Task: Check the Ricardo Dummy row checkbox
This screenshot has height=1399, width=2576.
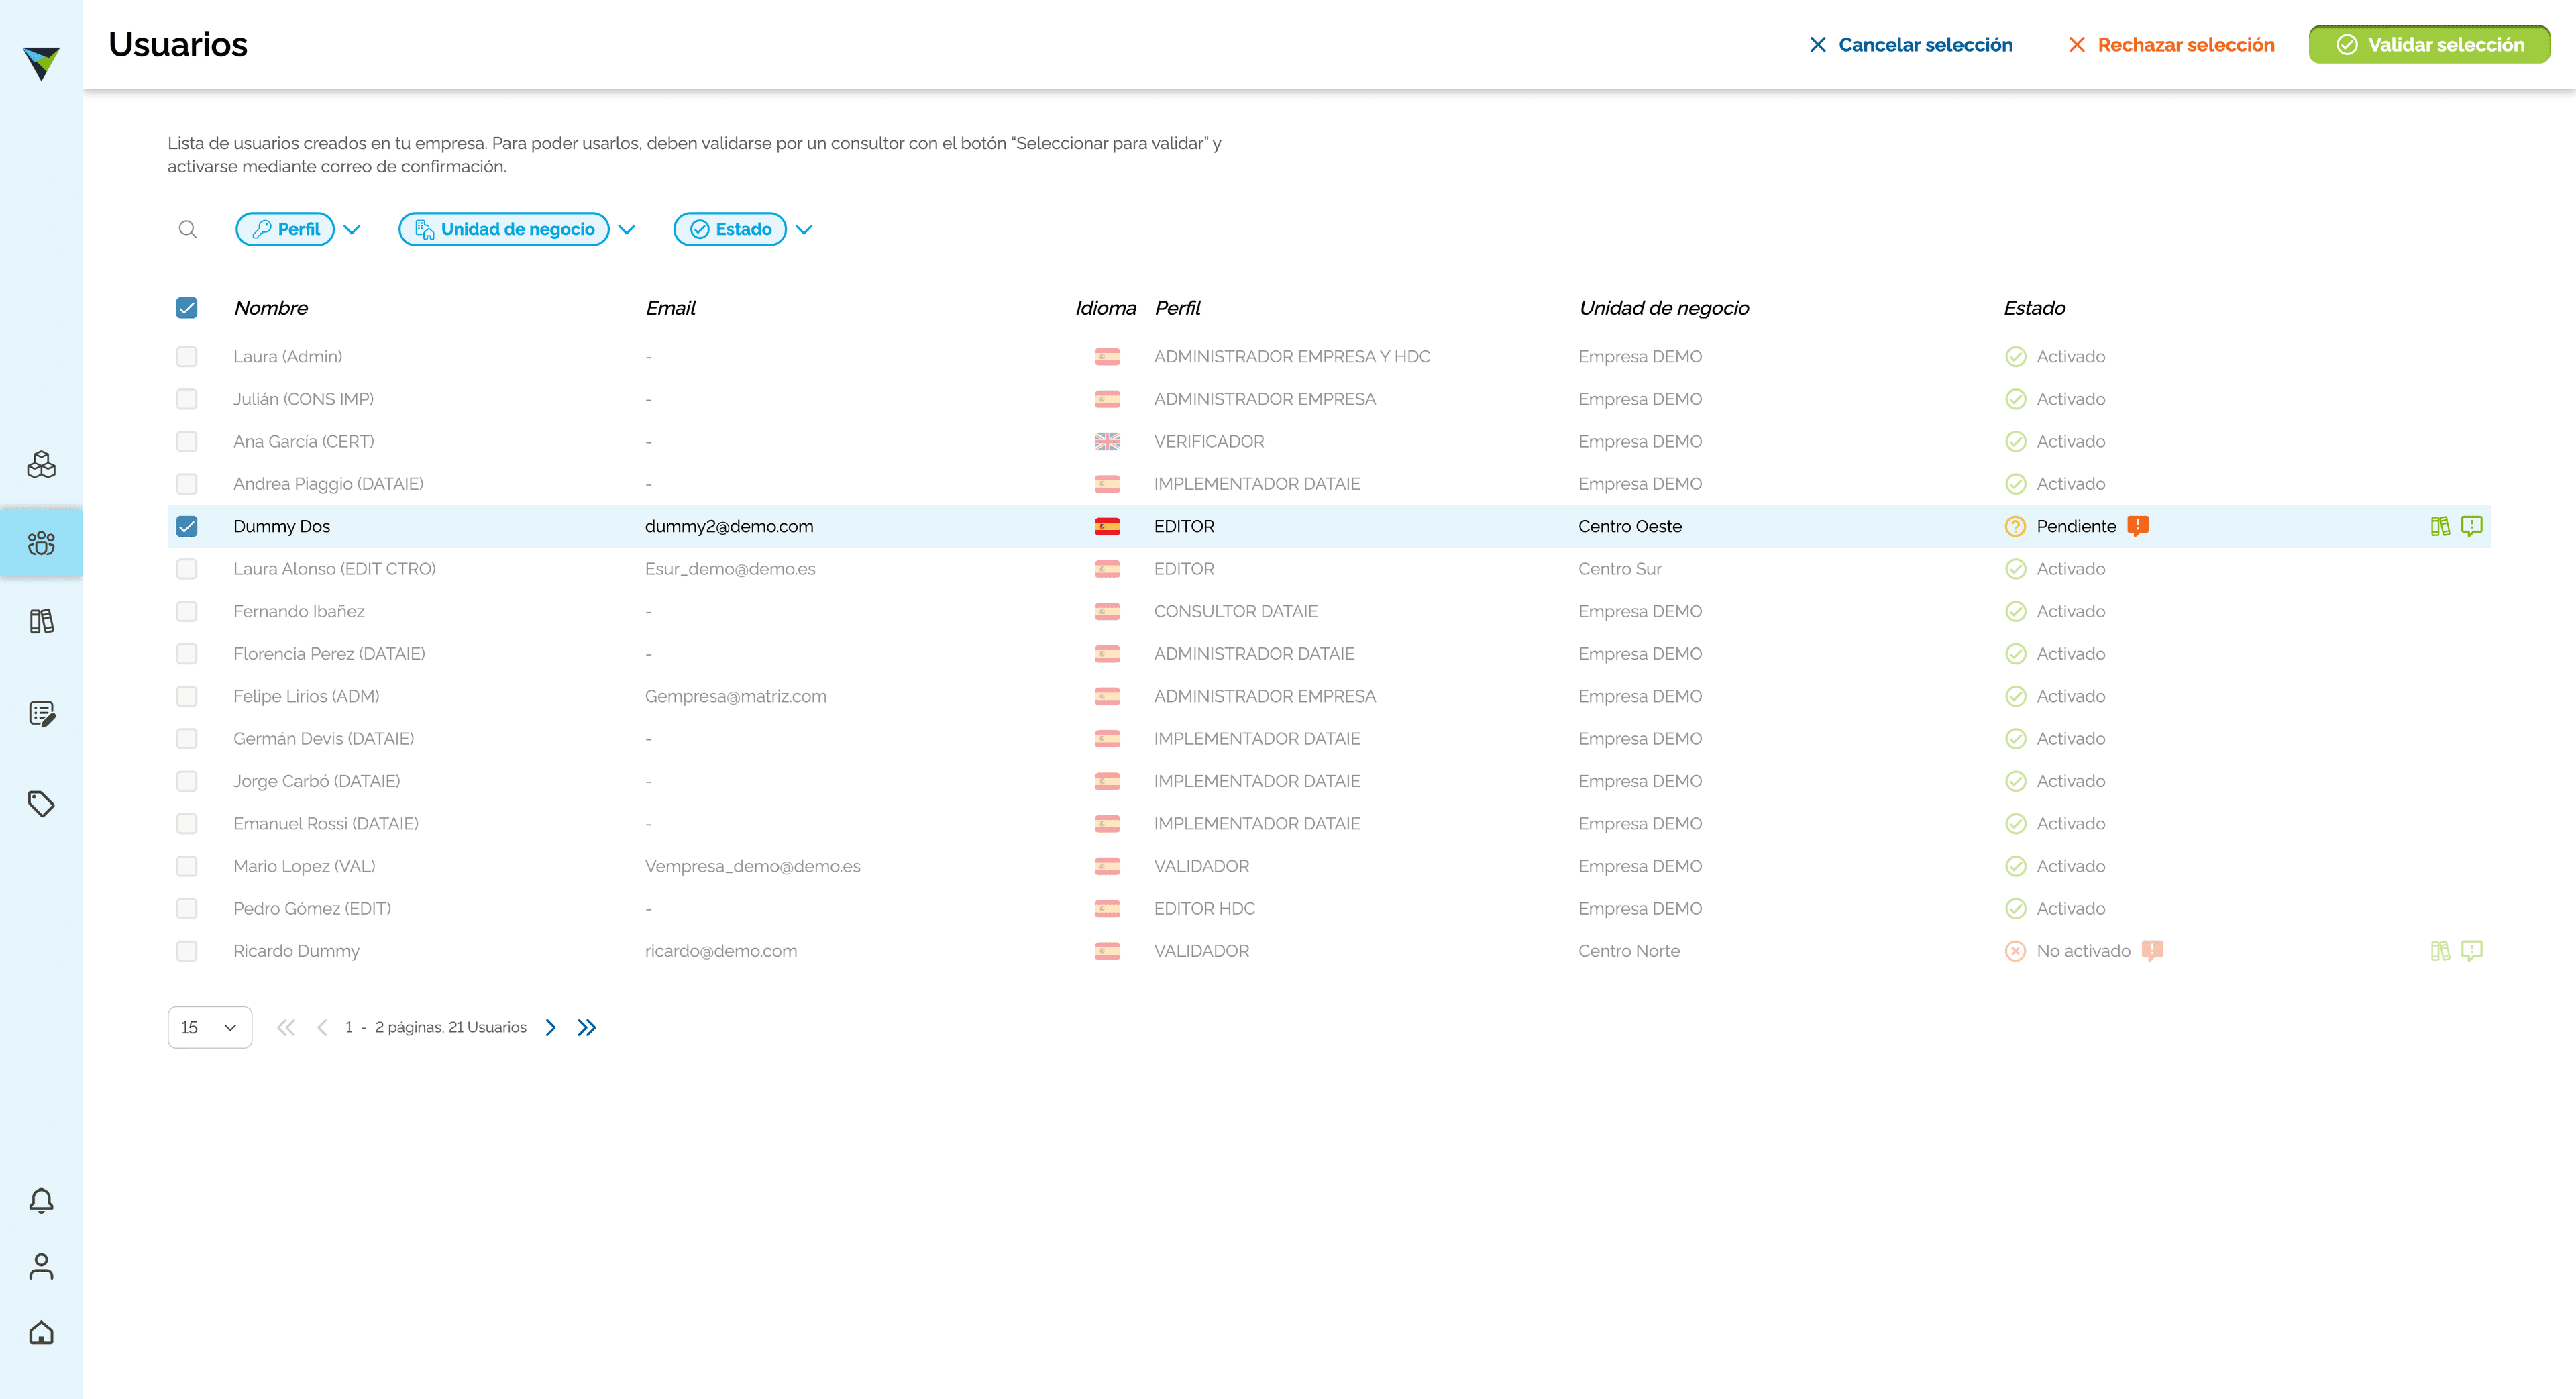Action: click(x=187, y=951)
